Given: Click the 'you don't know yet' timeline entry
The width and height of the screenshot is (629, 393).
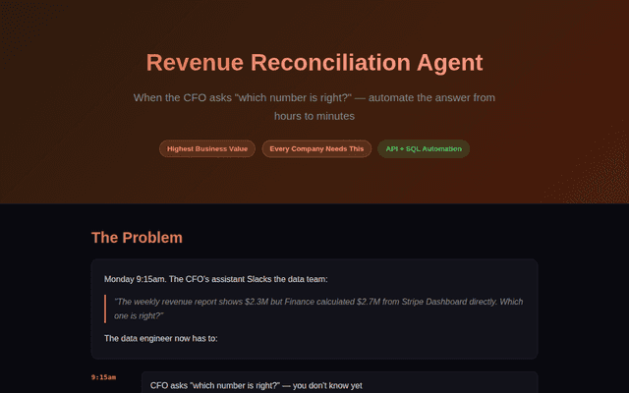Looking at the screenshot, I should click(x=339, y=382).
